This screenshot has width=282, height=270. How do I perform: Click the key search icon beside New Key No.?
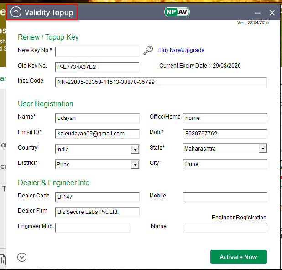[x=148, y=51]
